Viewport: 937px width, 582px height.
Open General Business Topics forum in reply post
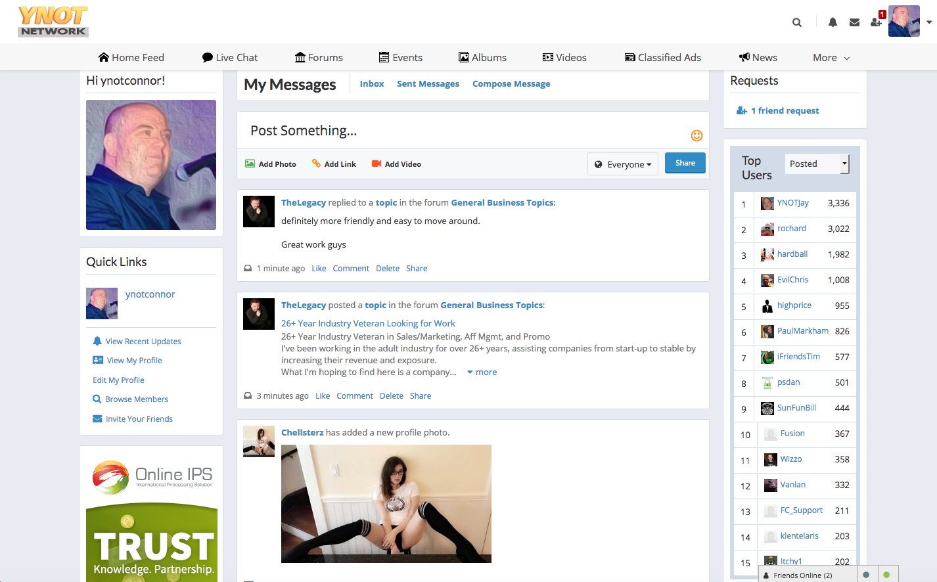click(502, 202)
